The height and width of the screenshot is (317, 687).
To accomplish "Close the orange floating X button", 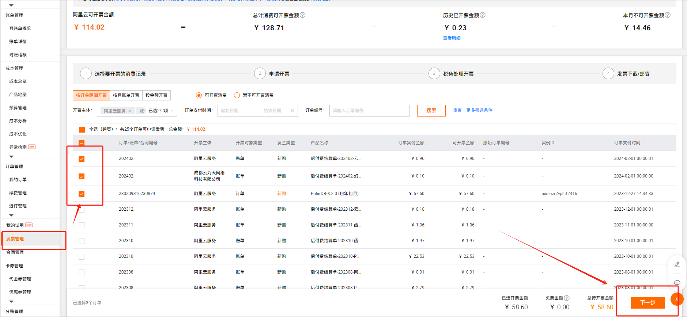I will coord(677,299).
